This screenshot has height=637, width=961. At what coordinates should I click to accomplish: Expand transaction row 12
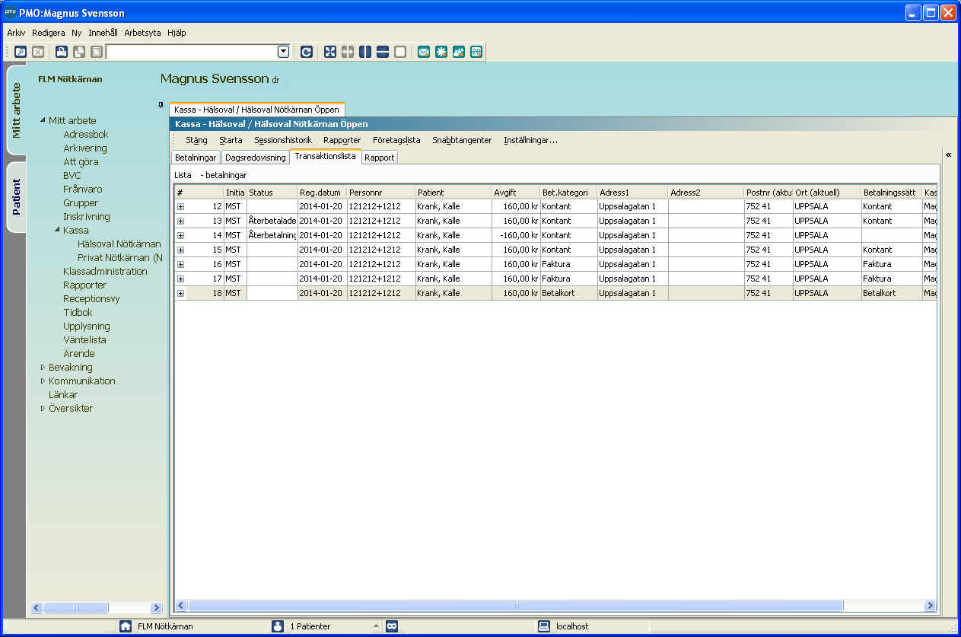180,206
